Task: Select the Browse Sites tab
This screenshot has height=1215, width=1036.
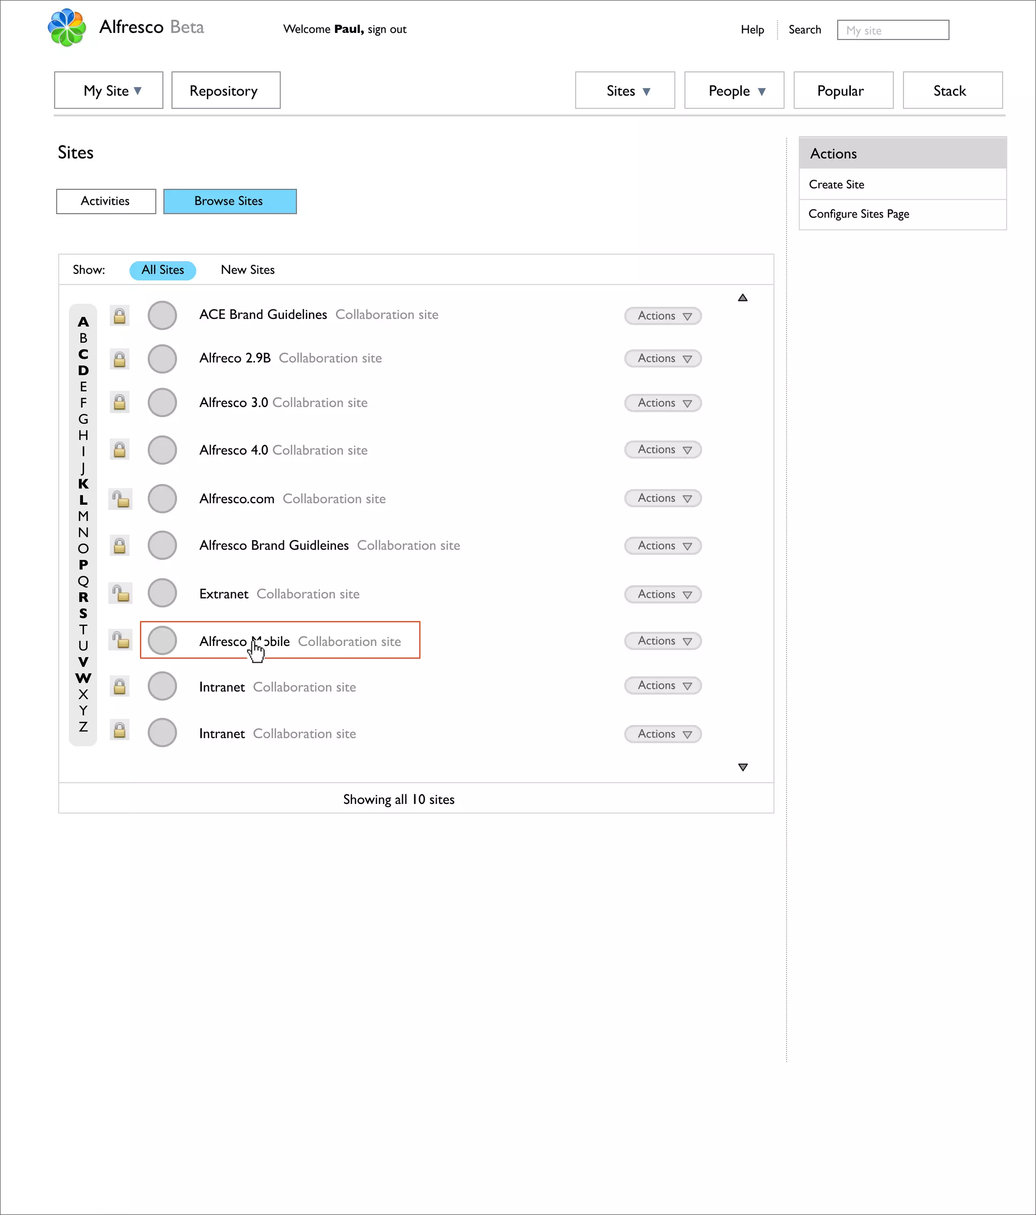Action: (x=230, y=201)
